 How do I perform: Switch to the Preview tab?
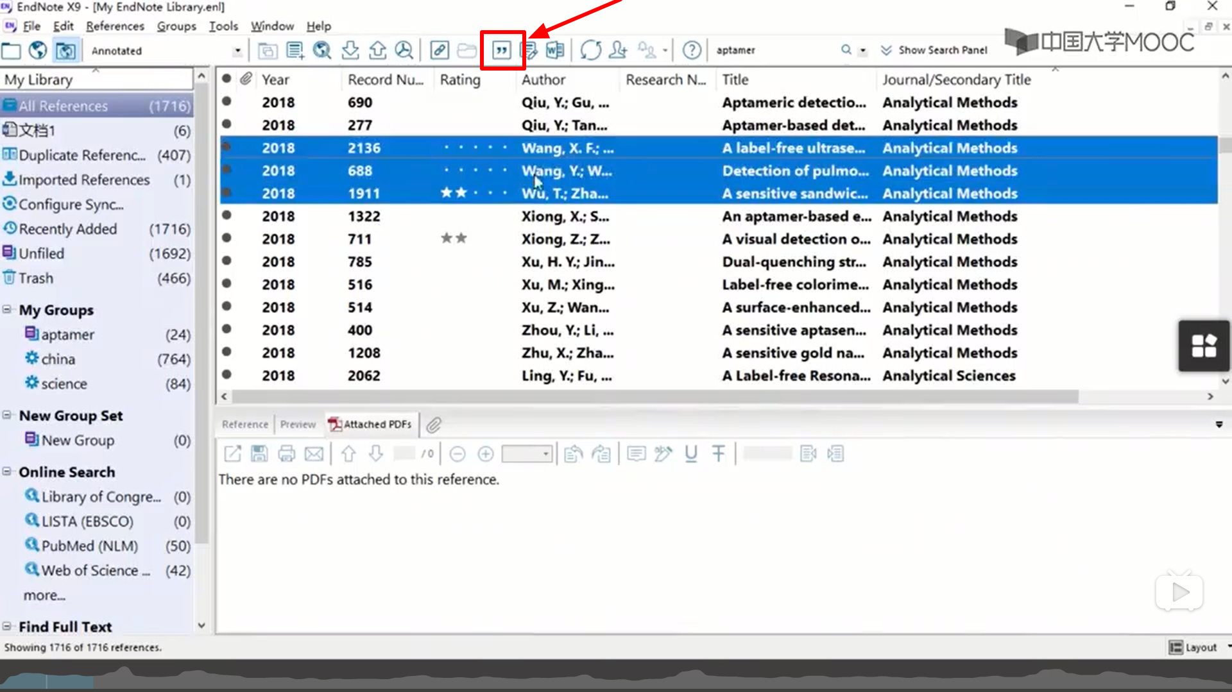tap(298, 425)
